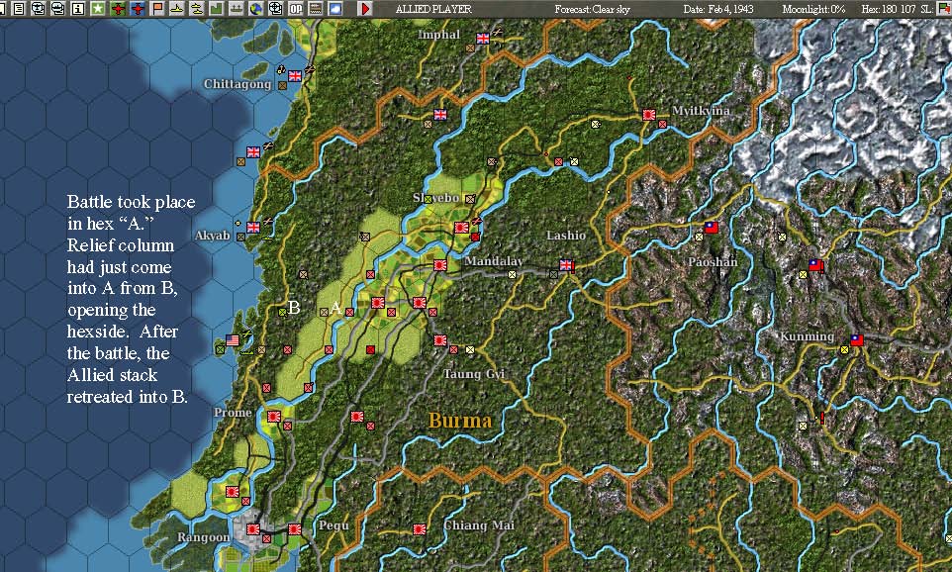The height and width of the screenshot is (572, 952).
Task: Open the document report list icon
Action: (19, 9)
